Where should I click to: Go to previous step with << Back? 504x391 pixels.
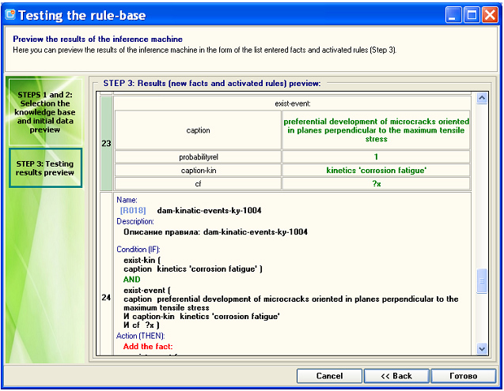396,376
